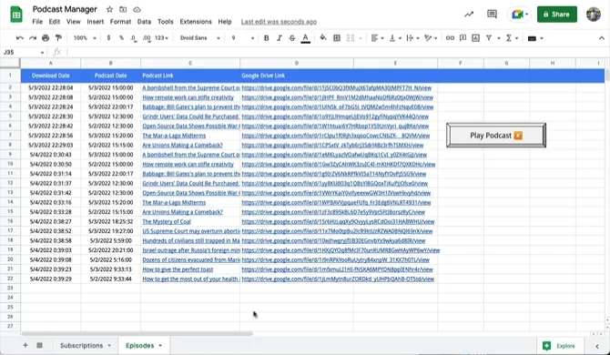This screenshot has height=355, width=610.
Task: Open the fill color picker
Action: coord(323,38)
